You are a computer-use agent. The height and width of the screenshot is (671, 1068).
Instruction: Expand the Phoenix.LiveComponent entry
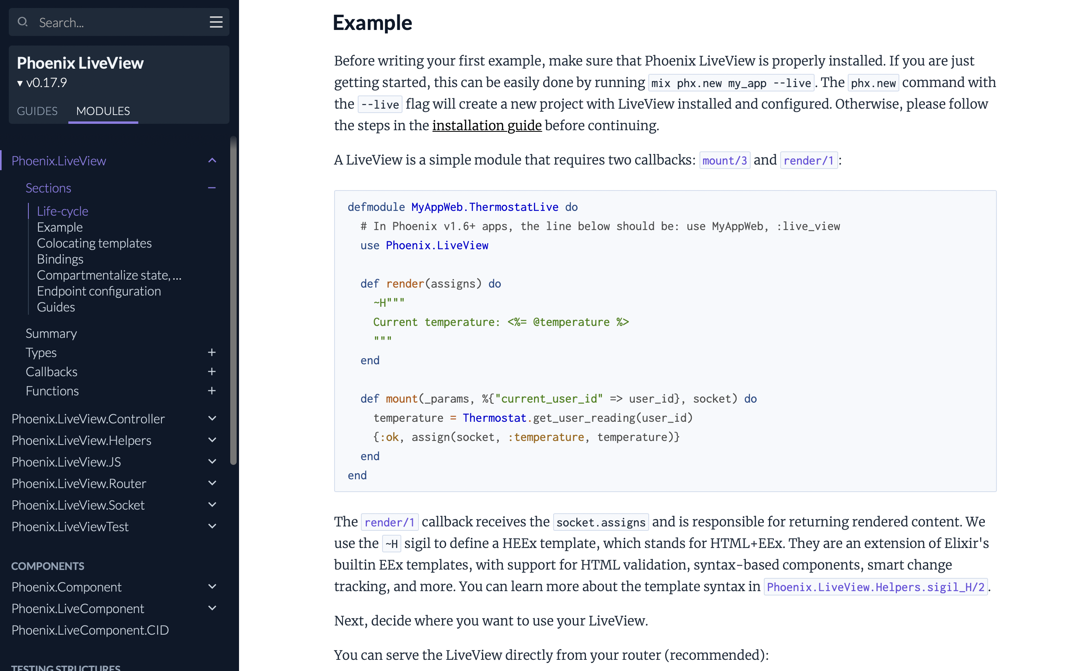tap(212, 608)
